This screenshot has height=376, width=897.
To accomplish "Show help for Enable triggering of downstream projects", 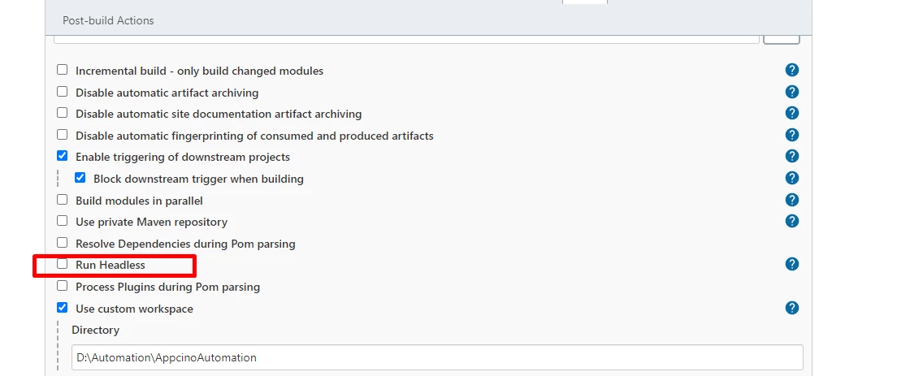I will pos(791,156).
